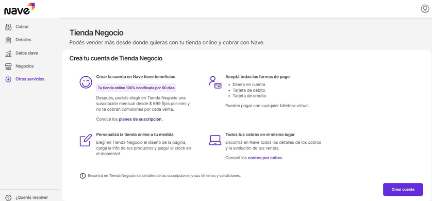Open the planes de suscripción link
Viewport: 432px width, 201px height.
(x=141, y=119)
